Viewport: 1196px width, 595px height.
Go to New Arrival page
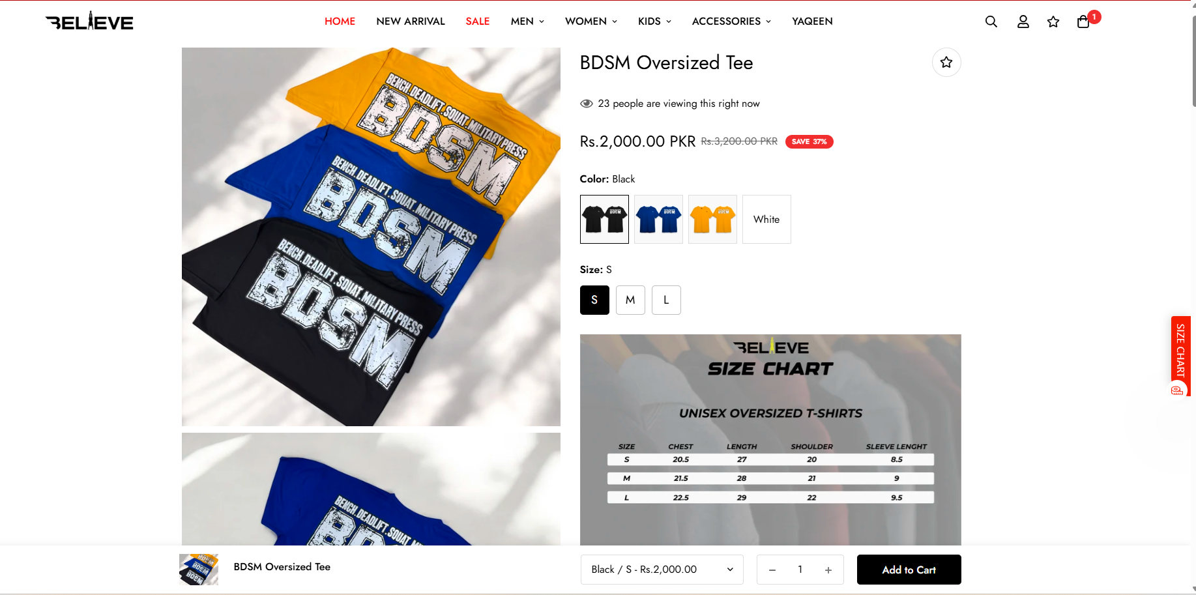[411, 22]
